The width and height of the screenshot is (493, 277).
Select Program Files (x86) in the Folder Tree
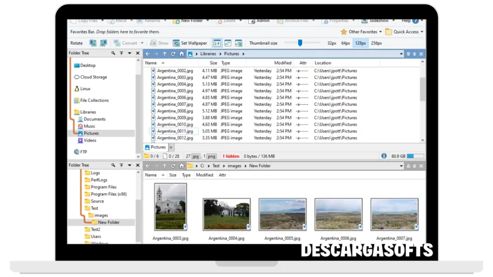(x=108, y=194)
